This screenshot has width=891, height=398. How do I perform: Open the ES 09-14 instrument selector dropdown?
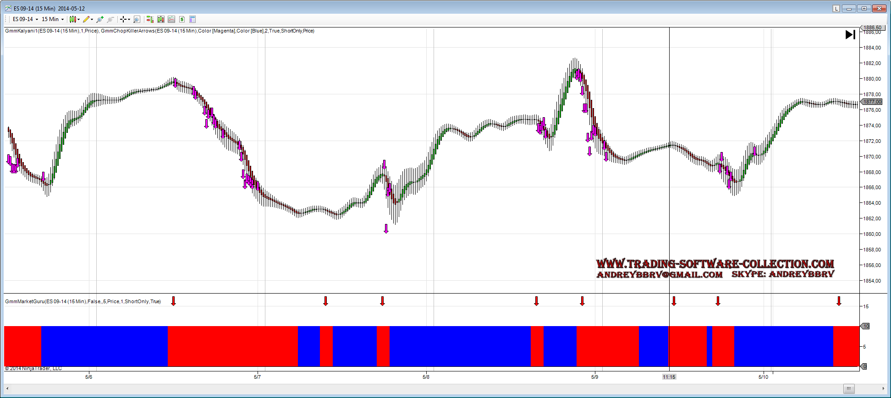point(25,19)
